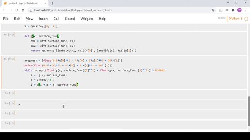Click the In [43] cell prompt
Viewport: 250px width, 140px height.
tap(9, 59)
